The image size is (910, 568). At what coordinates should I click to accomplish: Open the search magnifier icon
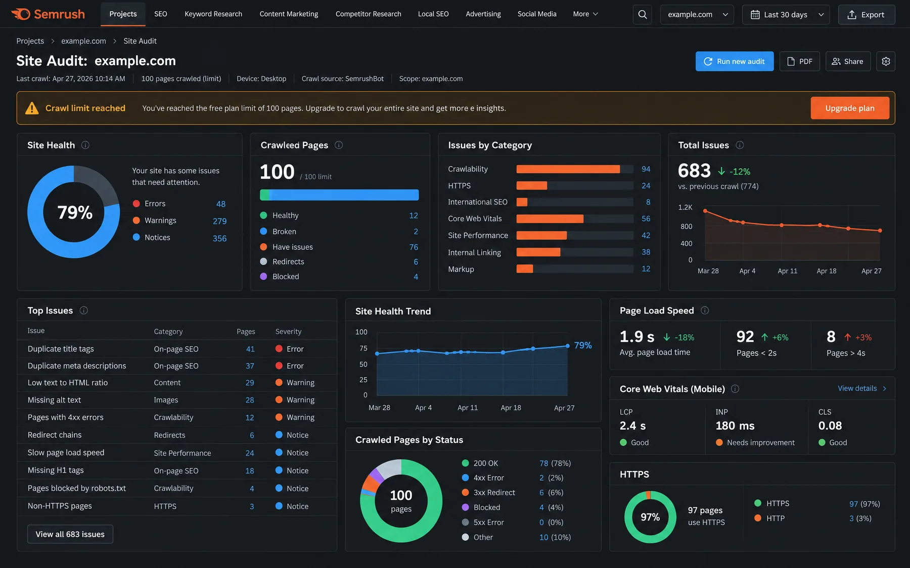point(642,15)
